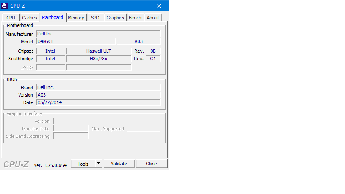Close CPU-Z with the title bar X
The height and width of the screenshot is (194, 345).
(x=159, y=6)
